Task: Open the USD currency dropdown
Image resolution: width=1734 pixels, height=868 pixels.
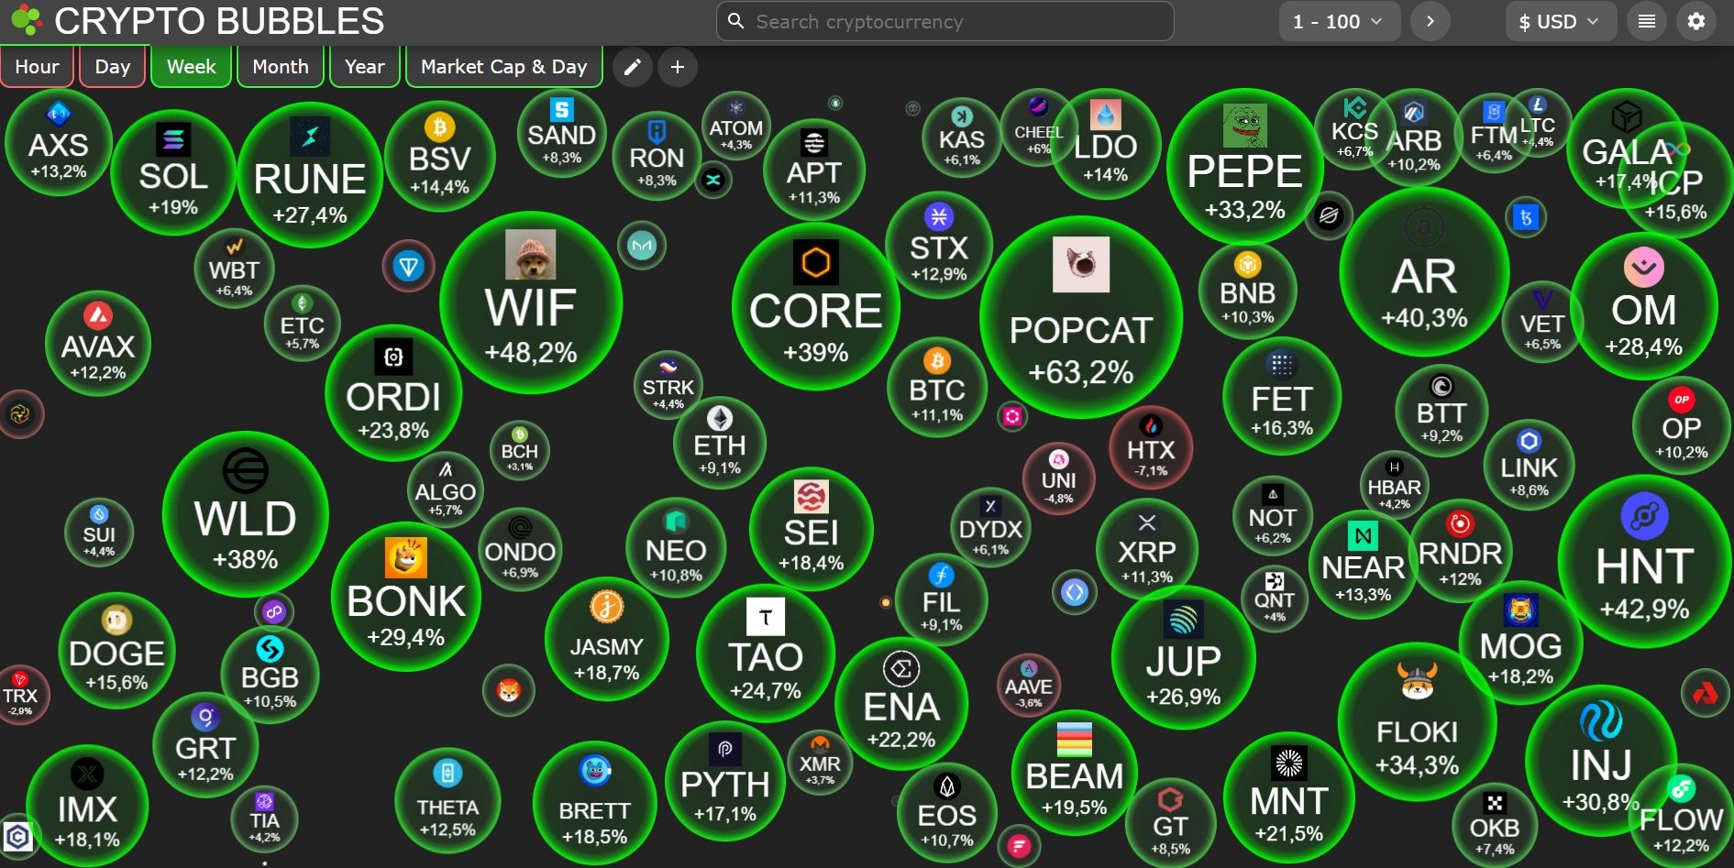Action: (x=1562, y=21)
